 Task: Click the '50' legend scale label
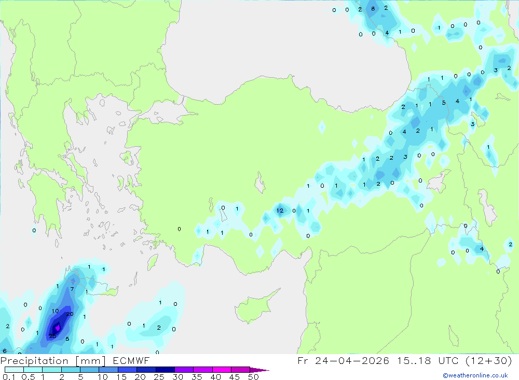coord(253,377)
